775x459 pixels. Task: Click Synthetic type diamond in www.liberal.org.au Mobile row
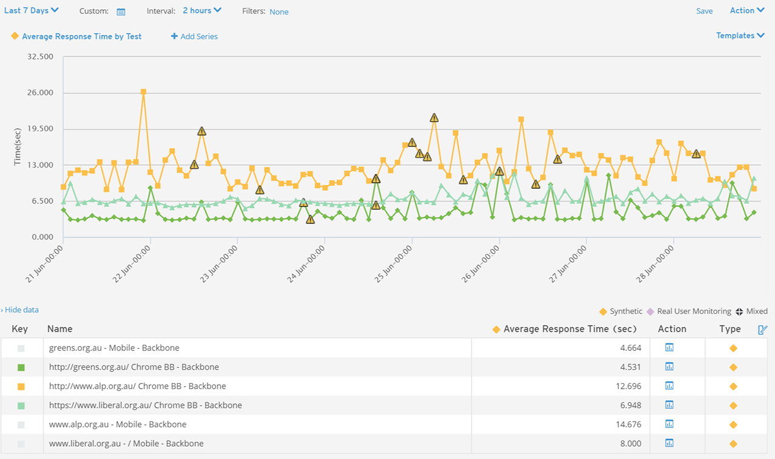point(733,444)
